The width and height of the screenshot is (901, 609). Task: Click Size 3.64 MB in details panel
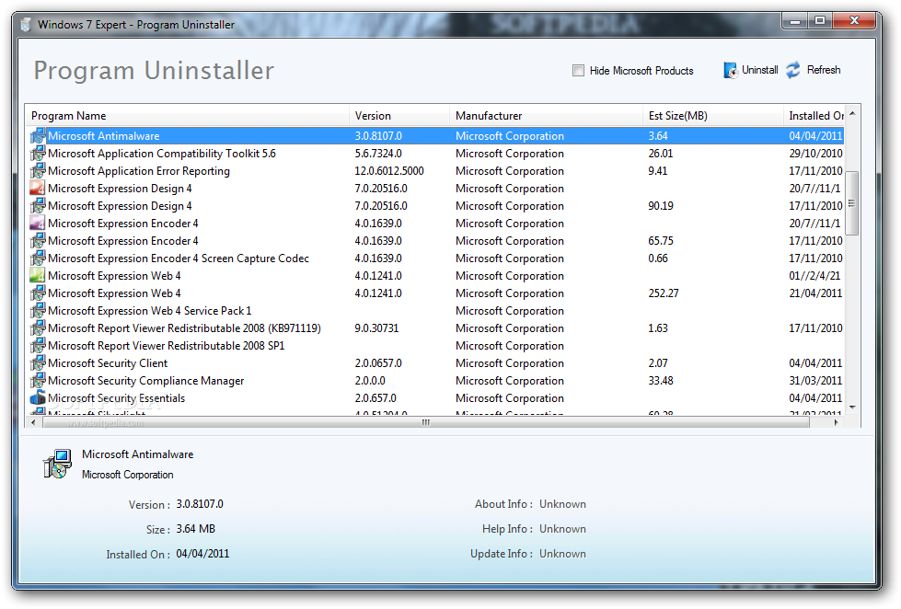(195, 529)
